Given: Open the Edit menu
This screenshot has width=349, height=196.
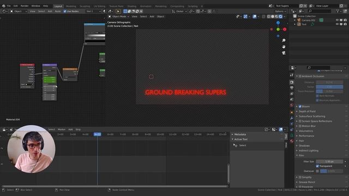Looking at the screenshot, I should click(x=16, y=6).
